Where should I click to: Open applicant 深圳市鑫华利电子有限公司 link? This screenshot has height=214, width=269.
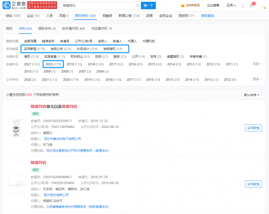[62, 139]
